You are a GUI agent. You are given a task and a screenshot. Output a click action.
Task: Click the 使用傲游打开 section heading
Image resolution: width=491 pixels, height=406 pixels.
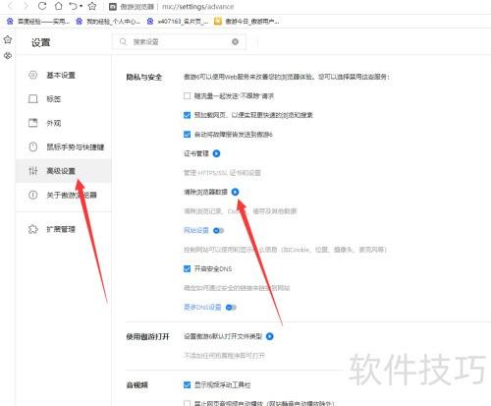point(147,336)
